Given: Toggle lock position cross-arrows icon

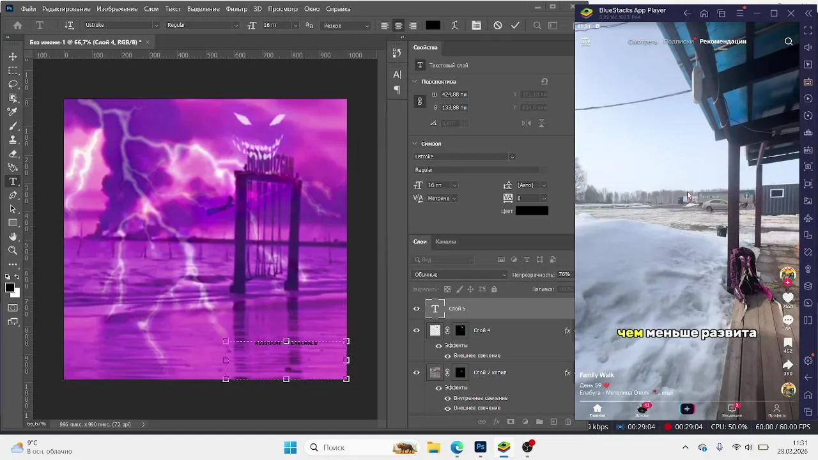Looking at the screenshot, I should coord(471,289).
